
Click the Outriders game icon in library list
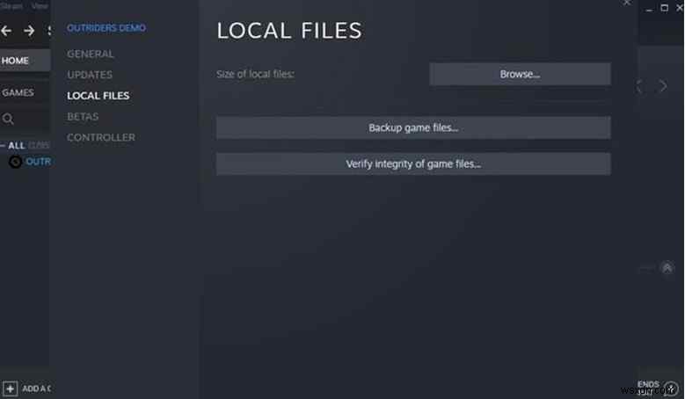coord(15,162)
